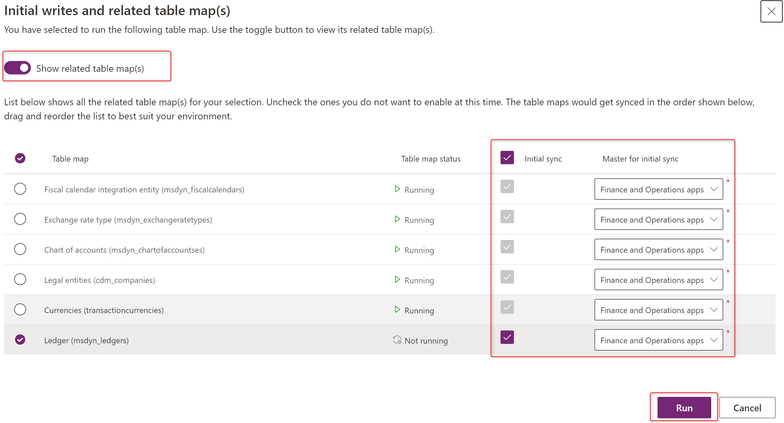The height and width of the screenshot is (423, 784).
Task: Click the Running status icon for Fiscal calendar
Action: pos(397,189)
